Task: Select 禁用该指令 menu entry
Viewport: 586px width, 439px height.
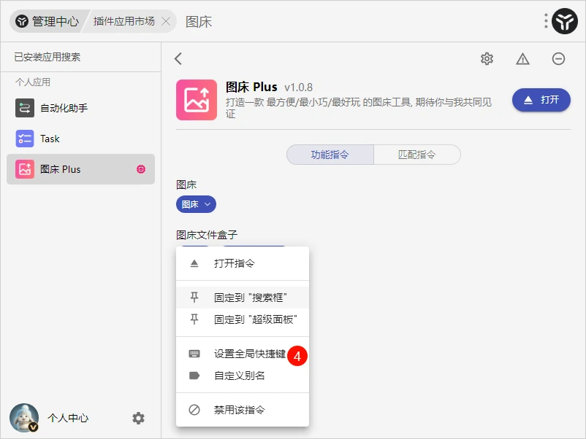Action: click(243, 410)
